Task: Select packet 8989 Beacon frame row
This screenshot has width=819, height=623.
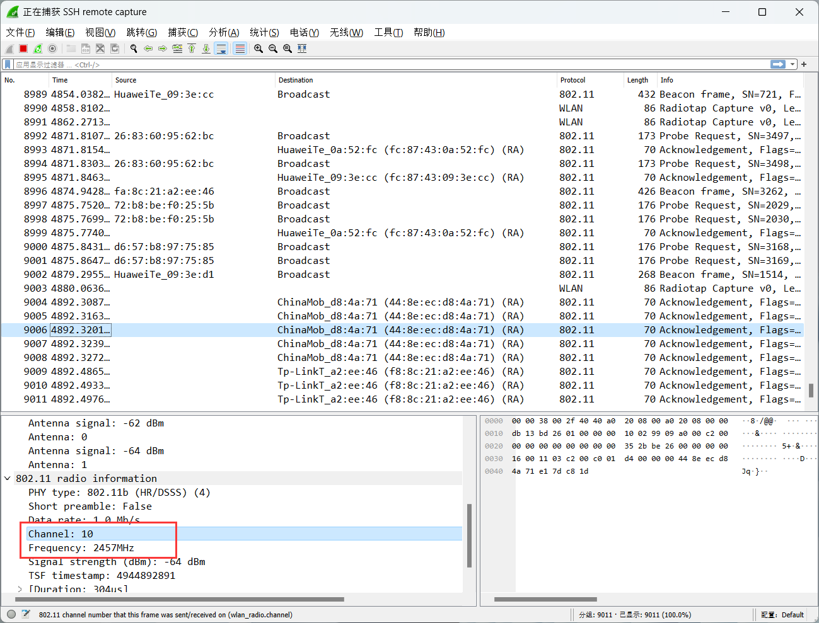Action: click(x=402, y=94)
